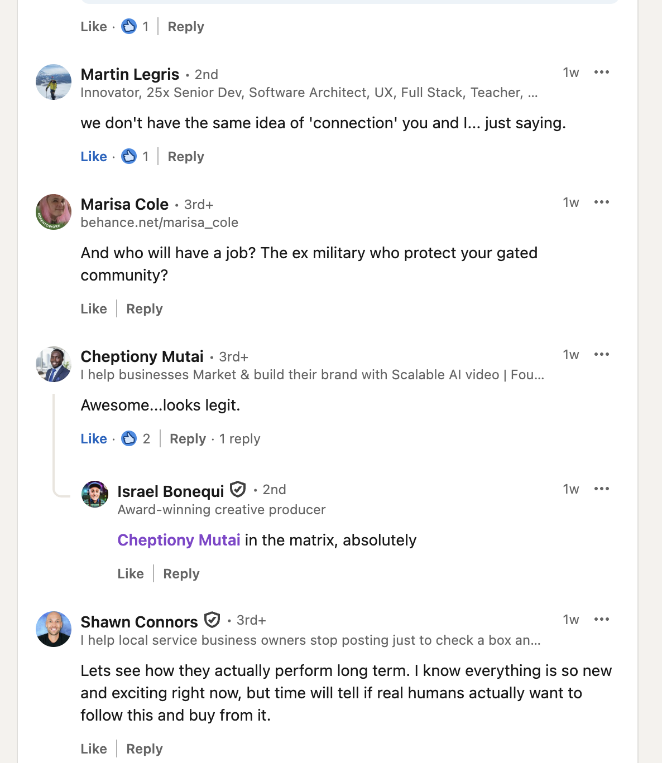Like Marisa Cole's comment
This screenshot has height=763, width=662.
pyautogui.click(x=94, y=309)
